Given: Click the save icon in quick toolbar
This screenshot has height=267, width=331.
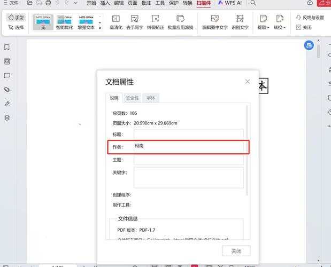Looking at the screenshot, I should point(39,3).
